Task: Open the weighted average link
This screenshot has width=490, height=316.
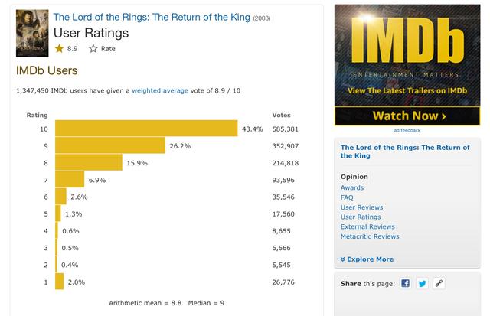Action: [160, 90]
